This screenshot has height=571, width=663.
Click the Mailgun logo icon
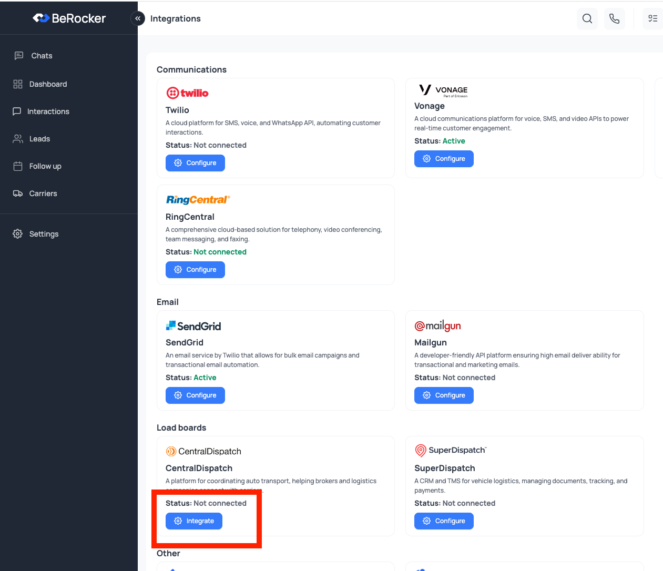(x=437, y=325)
